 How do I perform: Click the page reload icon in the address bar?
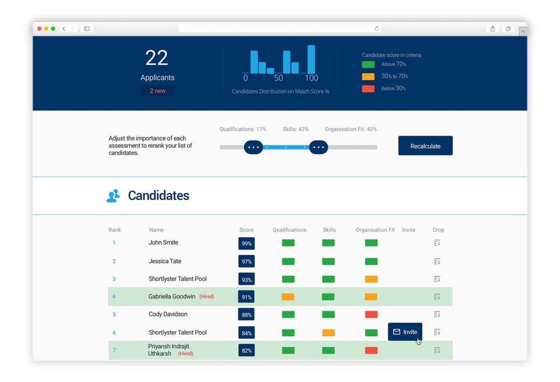377,28
